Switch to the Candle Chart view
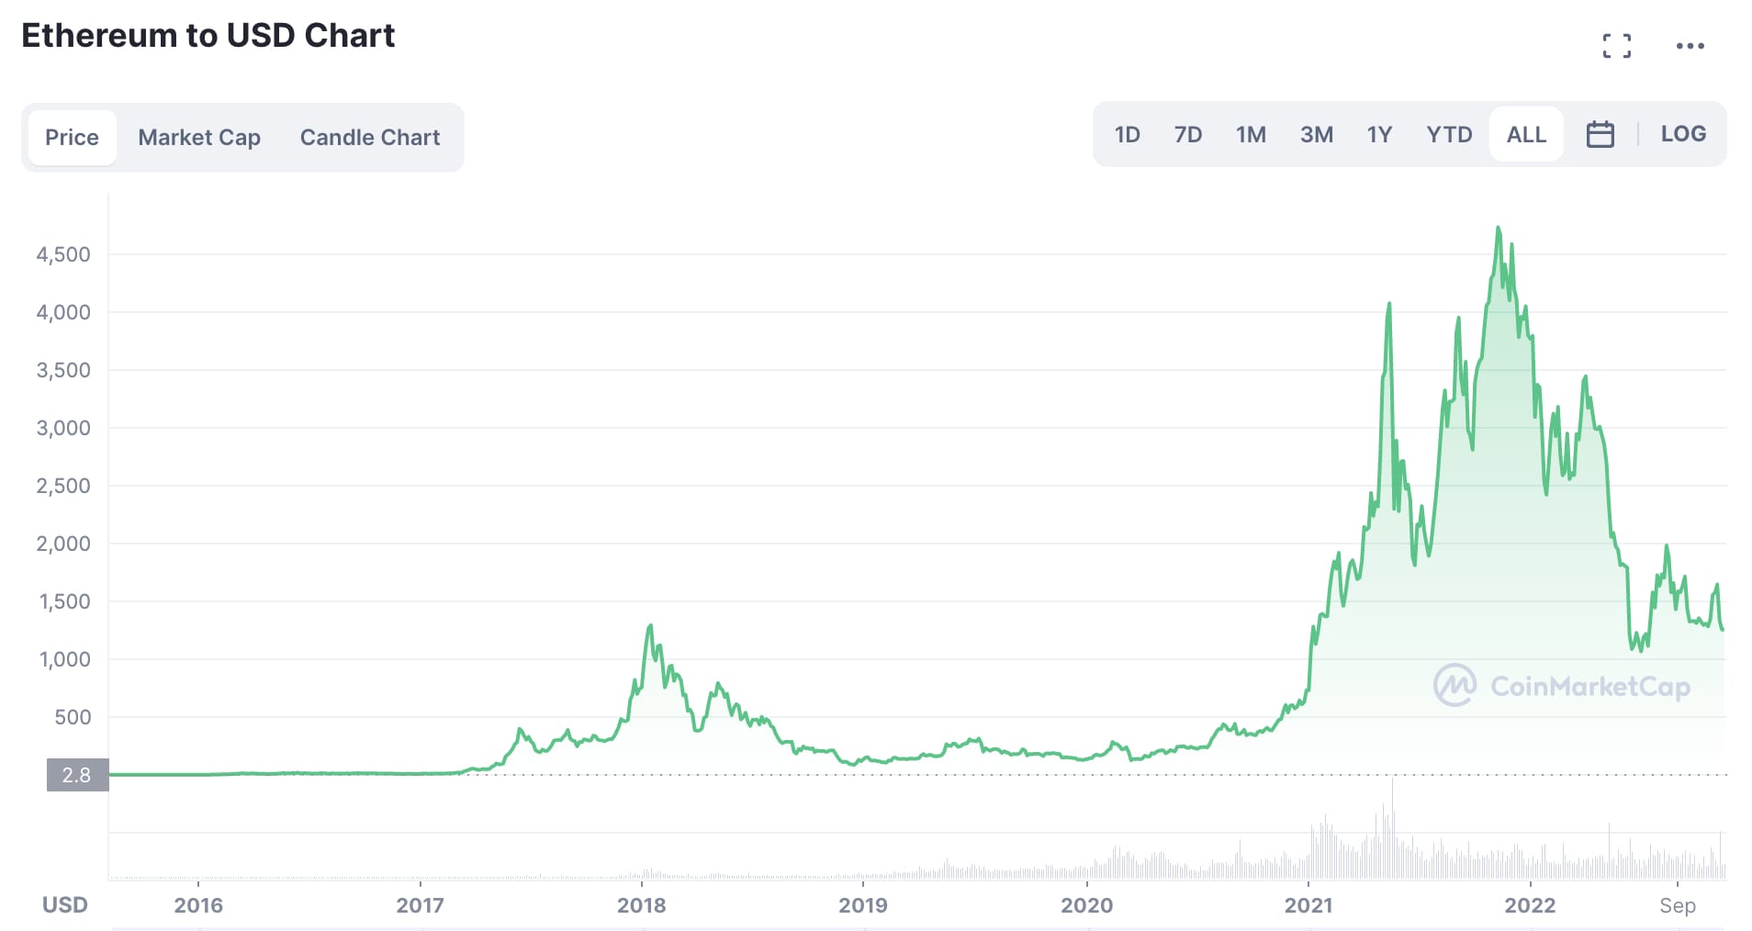 tap(369, 137)
